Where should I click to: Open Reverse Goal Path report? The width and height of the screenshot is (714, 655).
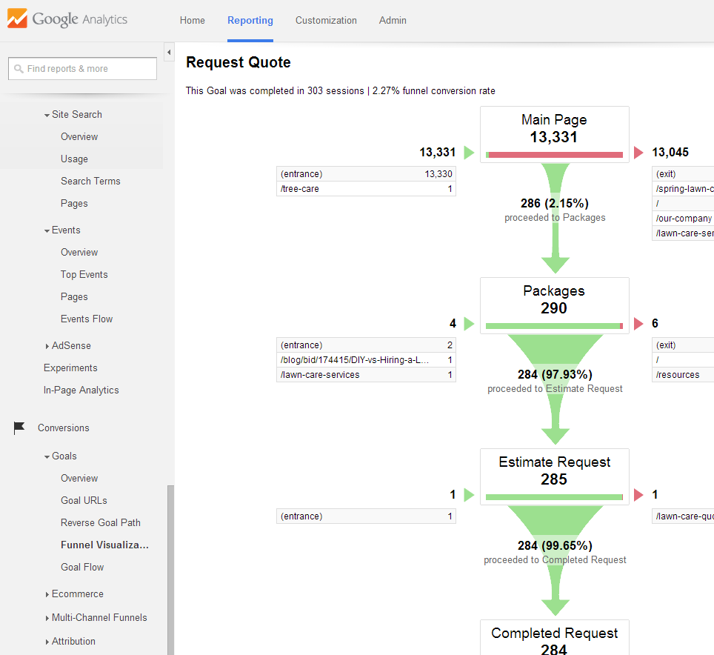(100, 522)
